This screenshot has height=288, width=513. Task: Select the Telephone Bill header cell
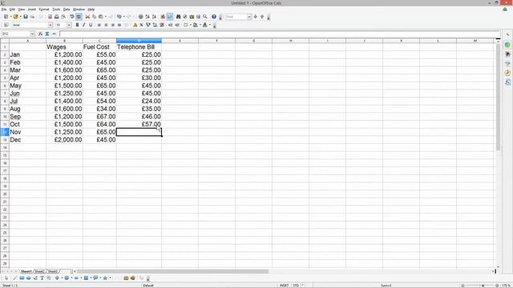139,47
